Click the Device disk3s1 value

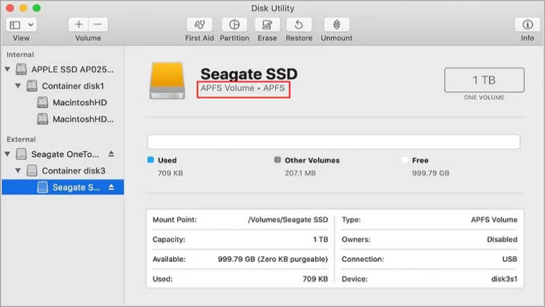[x=504, y=279]
